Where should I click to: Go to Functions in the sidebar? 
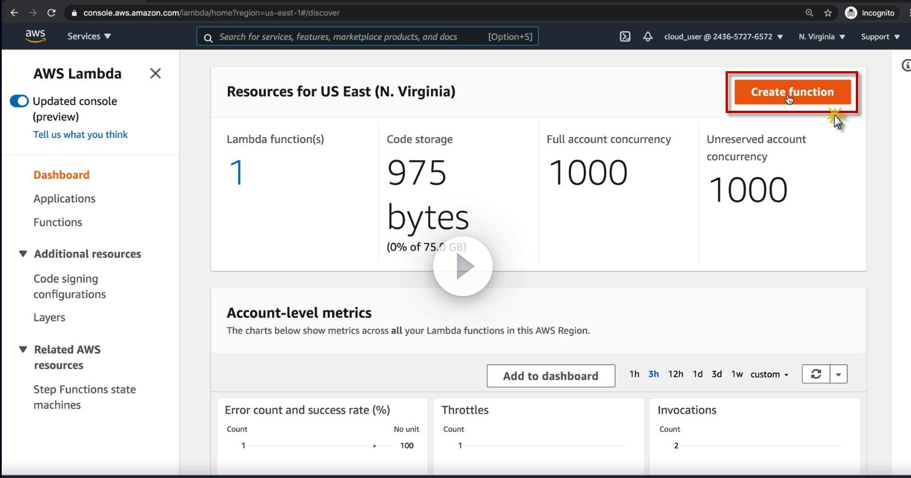tap(57, 222)
